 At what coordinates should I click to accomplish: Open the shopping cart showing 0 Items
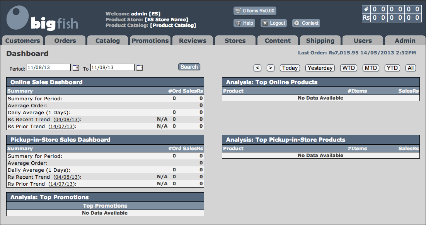point(255,11)
